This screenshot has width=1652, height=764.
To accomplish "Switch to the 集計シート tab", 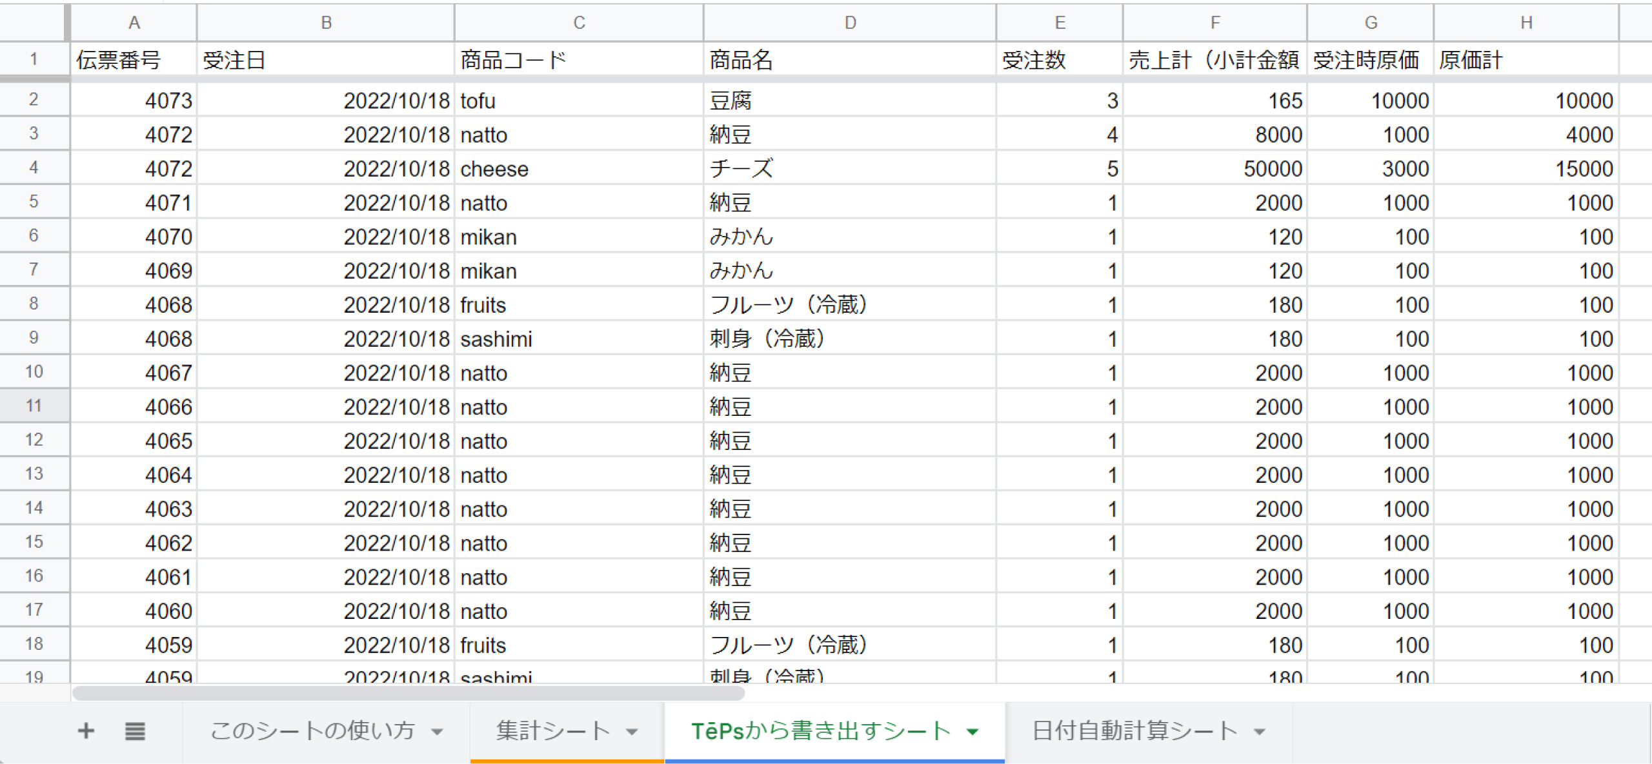I will (553, 731).
